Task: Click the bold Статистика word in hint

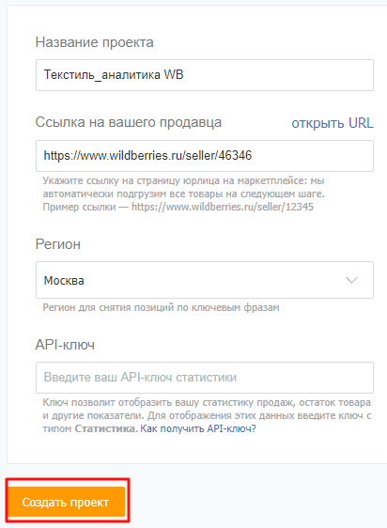Action: pos(104,428)
